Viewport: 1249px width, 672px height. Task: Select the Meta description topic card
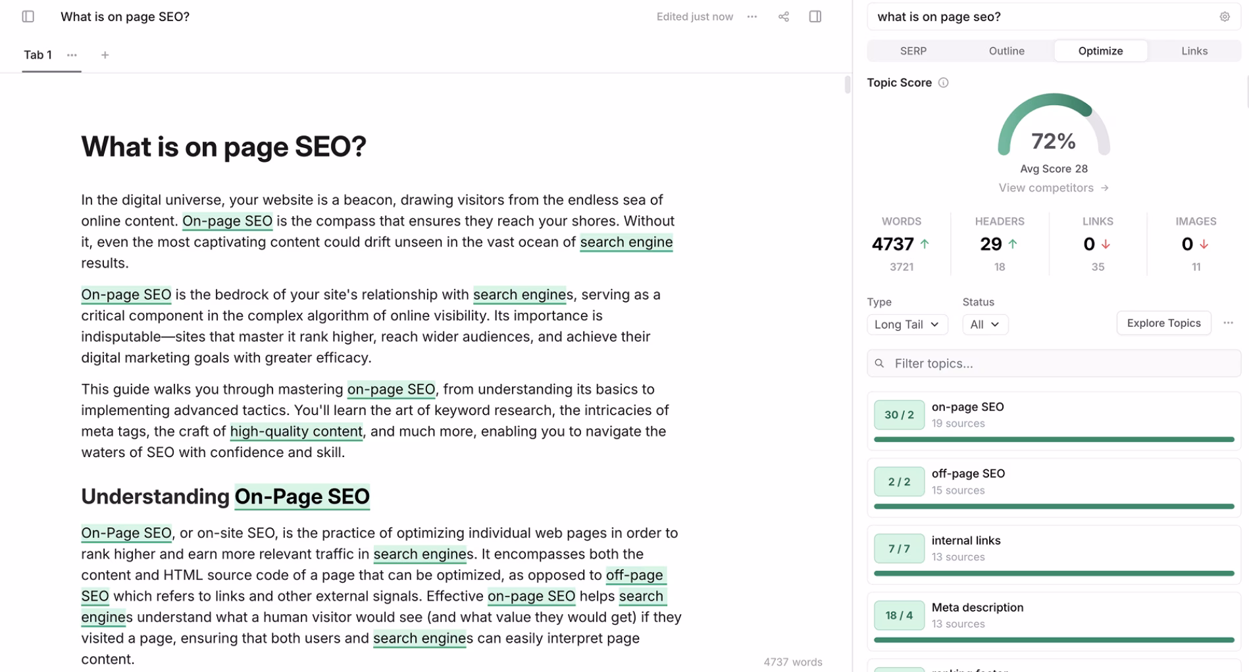[1054, 615]
